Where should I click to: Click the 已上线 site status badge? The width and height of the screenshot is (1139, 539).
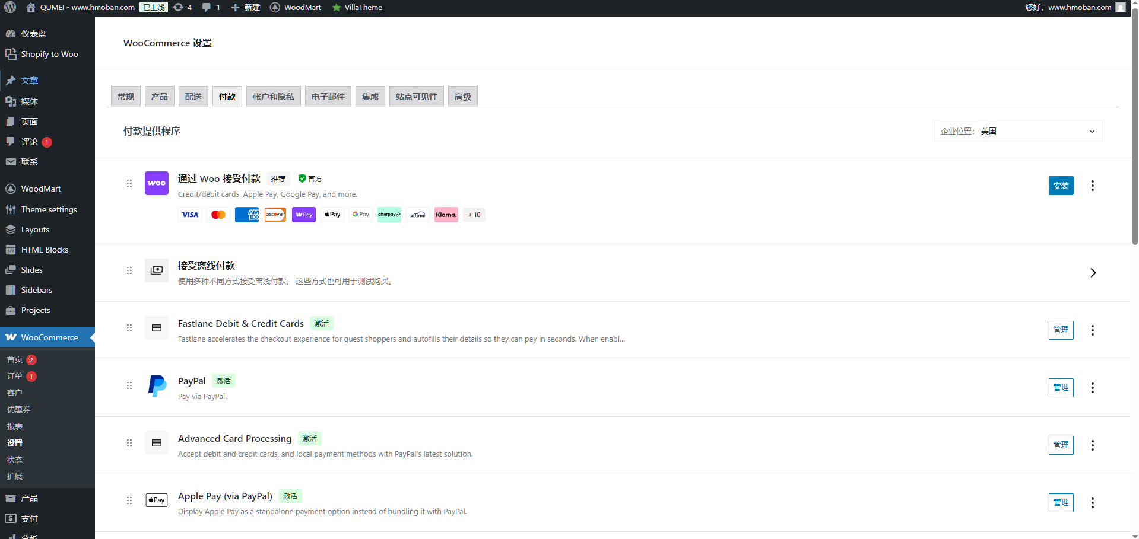click(154, 7)
